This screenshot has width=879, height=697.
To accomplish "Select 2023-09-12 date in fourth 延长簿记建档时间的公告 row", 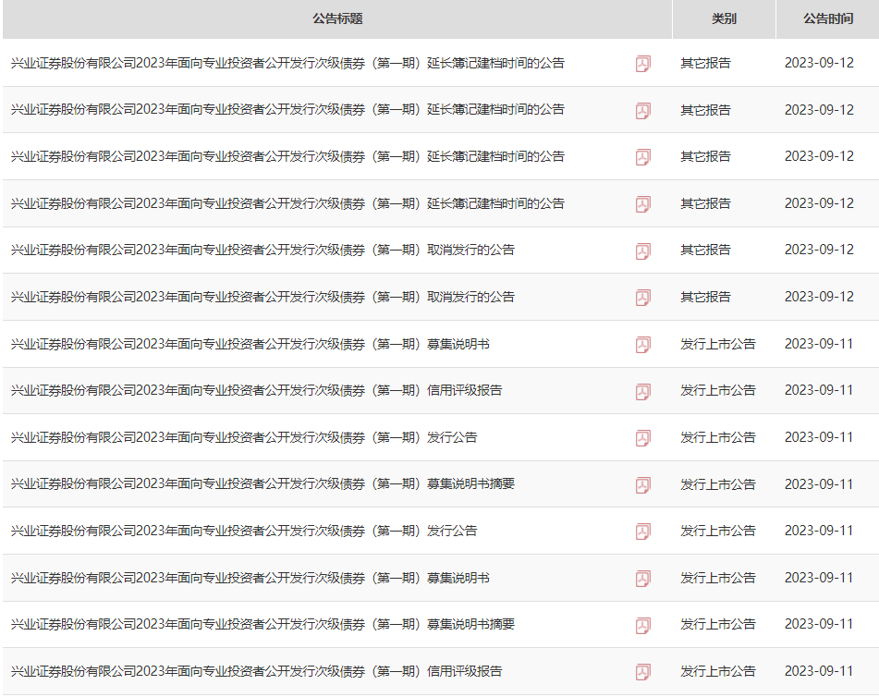I will (x=819, y=203).
